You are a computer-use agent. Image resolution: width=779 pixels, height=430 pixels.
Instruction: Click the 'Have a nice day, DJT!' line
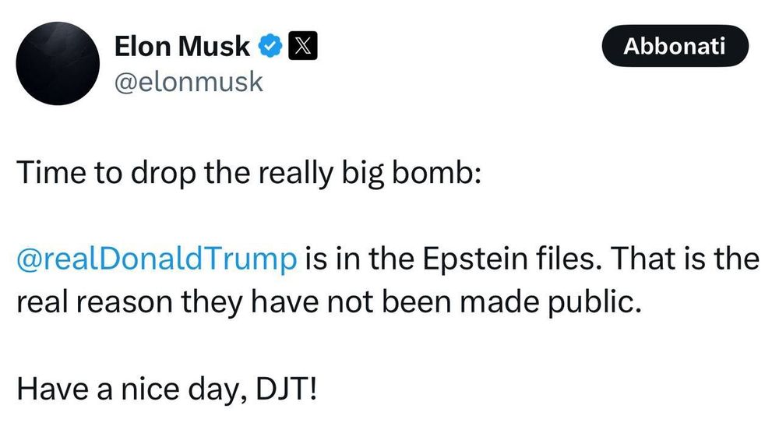tap(167, 386)
